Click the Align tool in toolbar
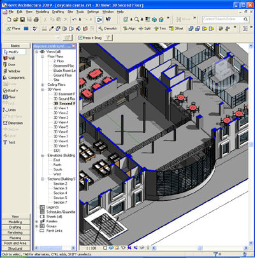The image size is (255, 258). [129, 29]
